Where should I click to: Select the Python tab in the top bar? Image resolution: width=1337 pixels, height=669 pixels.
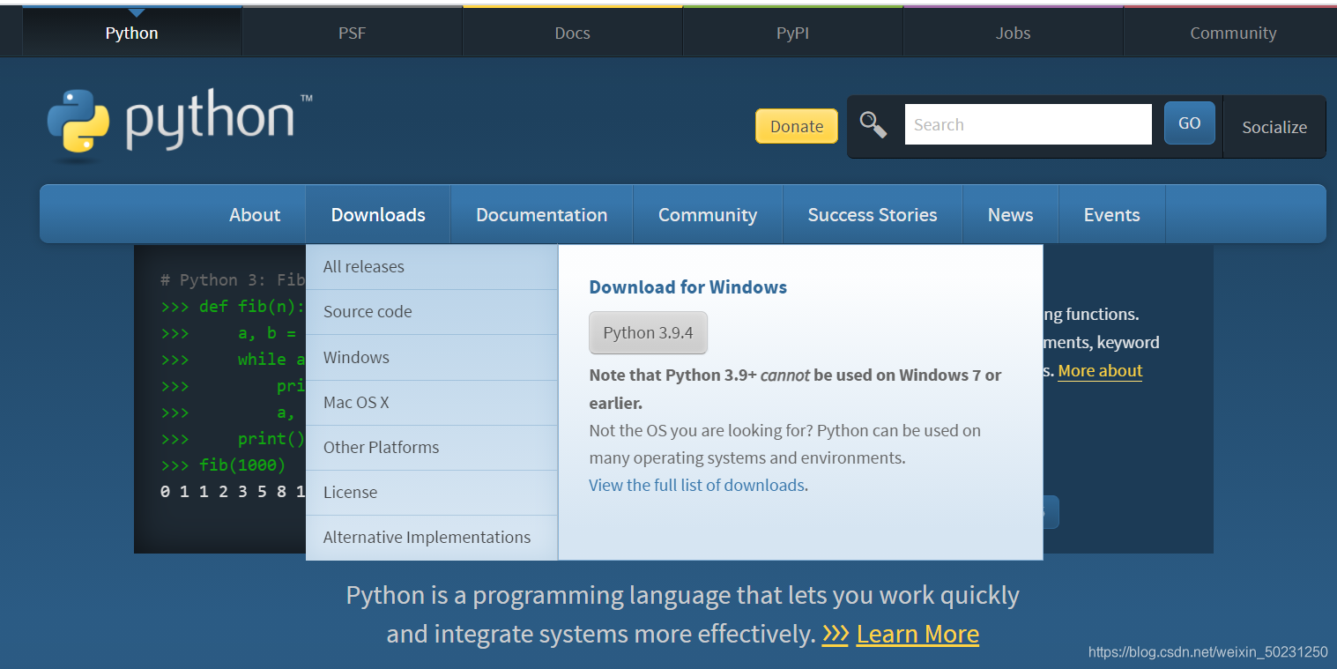131,32
